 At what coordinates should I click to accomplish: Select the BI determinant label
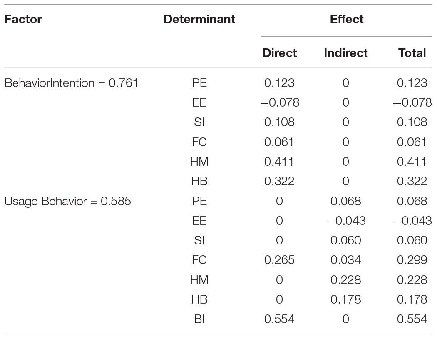[199, 319]
